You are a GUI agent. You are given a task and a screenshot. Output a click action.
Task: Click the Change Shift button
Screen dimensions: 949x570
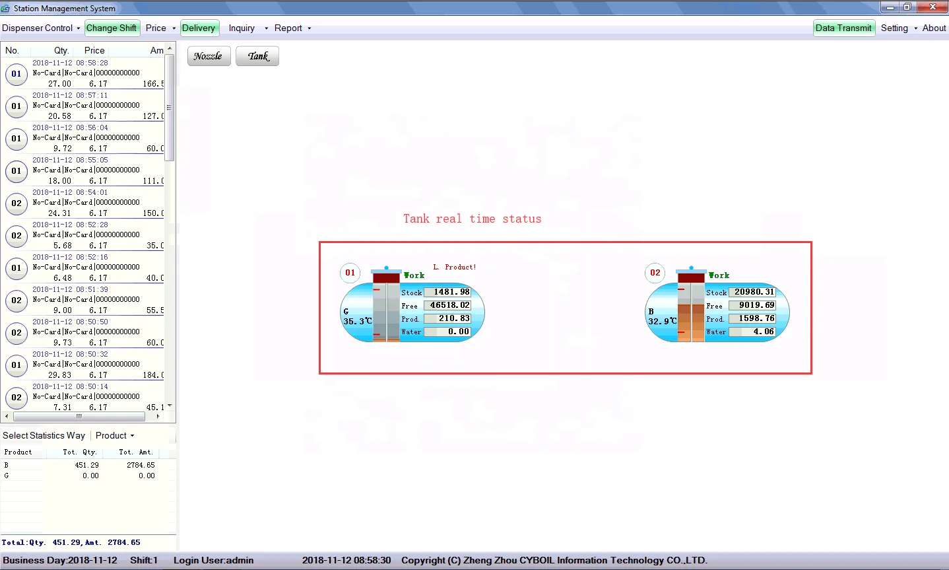[x=112, y=28]
